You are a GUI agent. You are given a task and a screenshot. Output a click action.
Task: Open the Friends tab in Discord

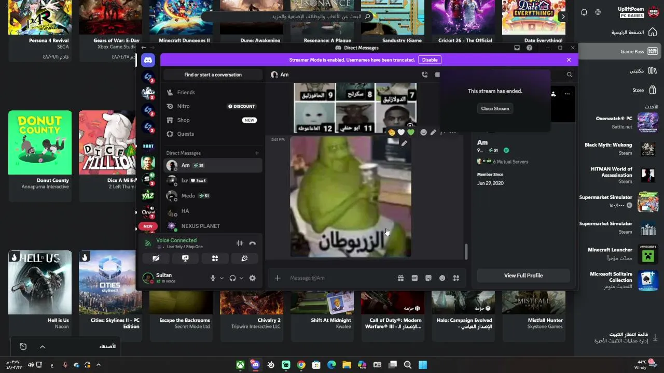pyautogui.click(x=213, y=92)
